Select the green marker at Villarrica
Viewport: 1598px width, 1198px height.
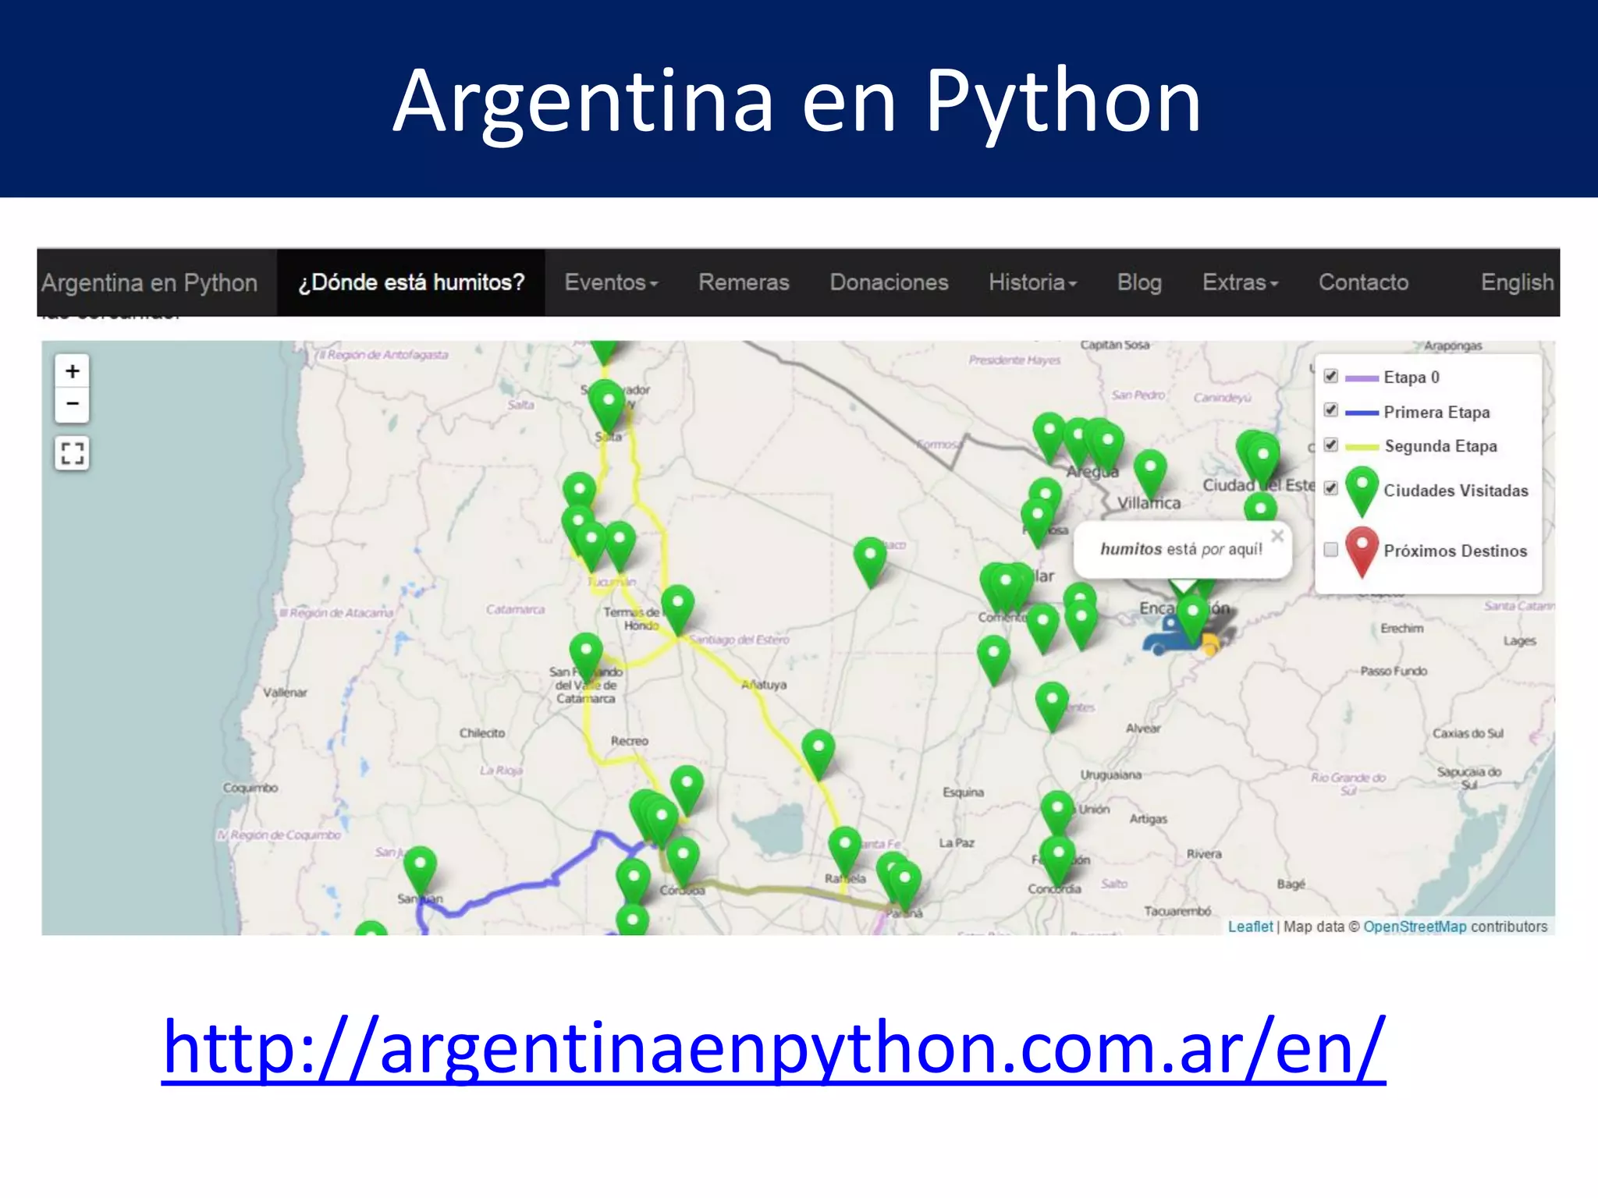point(1149,474)
